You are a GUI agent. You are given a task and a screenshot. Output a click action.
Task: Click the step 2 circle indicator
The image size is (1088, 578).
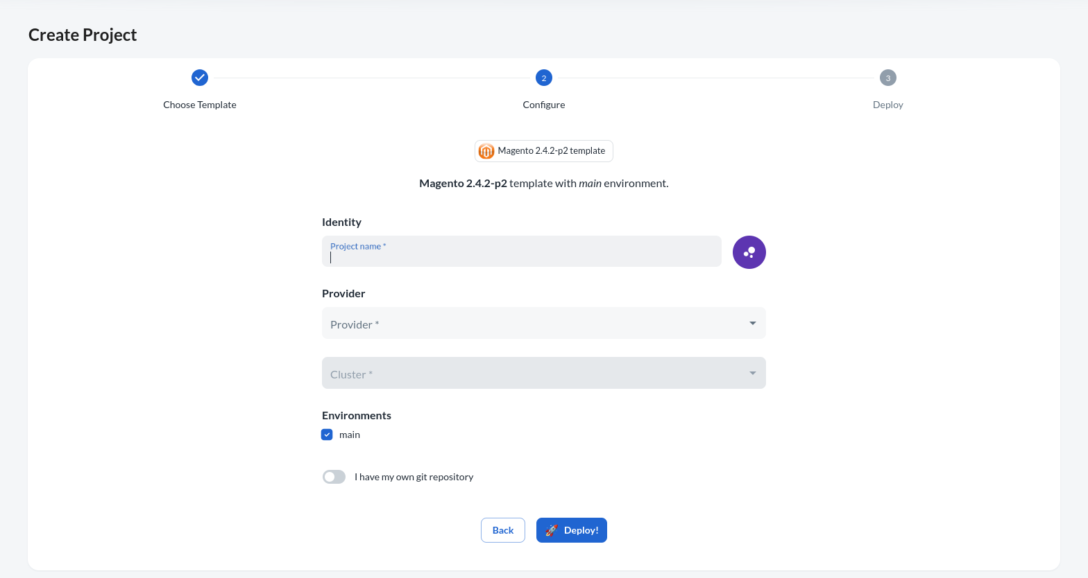click(544, 78)
